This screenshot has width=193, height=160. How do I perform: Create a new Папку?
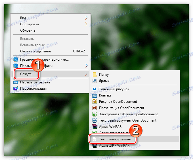(x=135, y=75)
